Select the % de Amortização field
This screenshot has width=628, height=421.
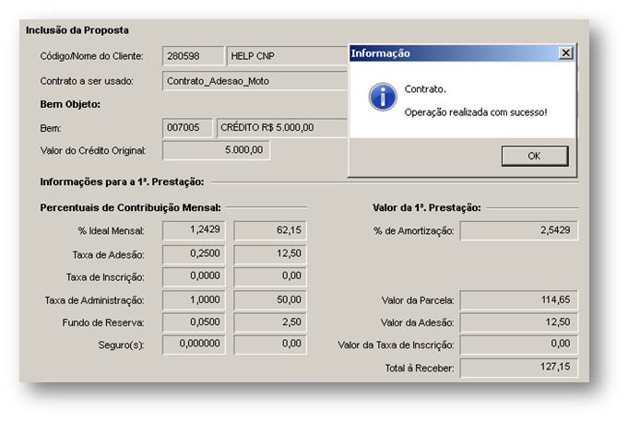(519, 230)
